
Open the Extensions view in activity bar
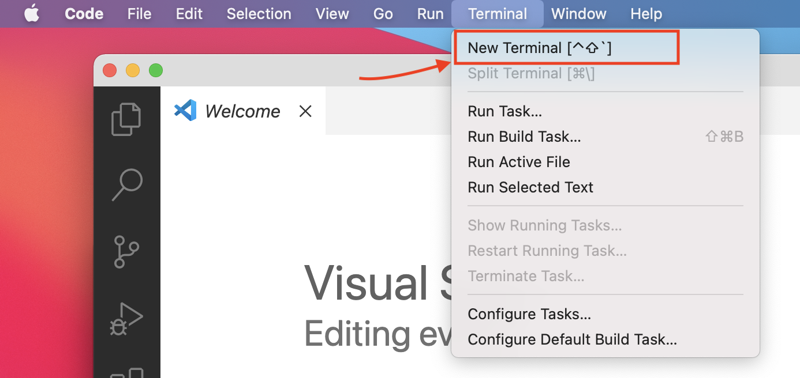[126, 372]
